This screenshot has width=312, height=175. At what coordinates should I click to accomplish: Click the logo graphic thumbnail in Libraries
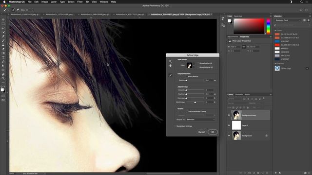(x=277, y=68)
